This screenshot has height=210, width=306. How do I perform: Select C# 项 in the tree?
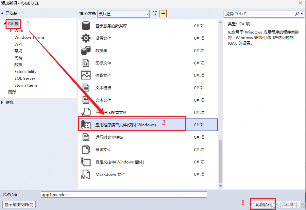13,23
